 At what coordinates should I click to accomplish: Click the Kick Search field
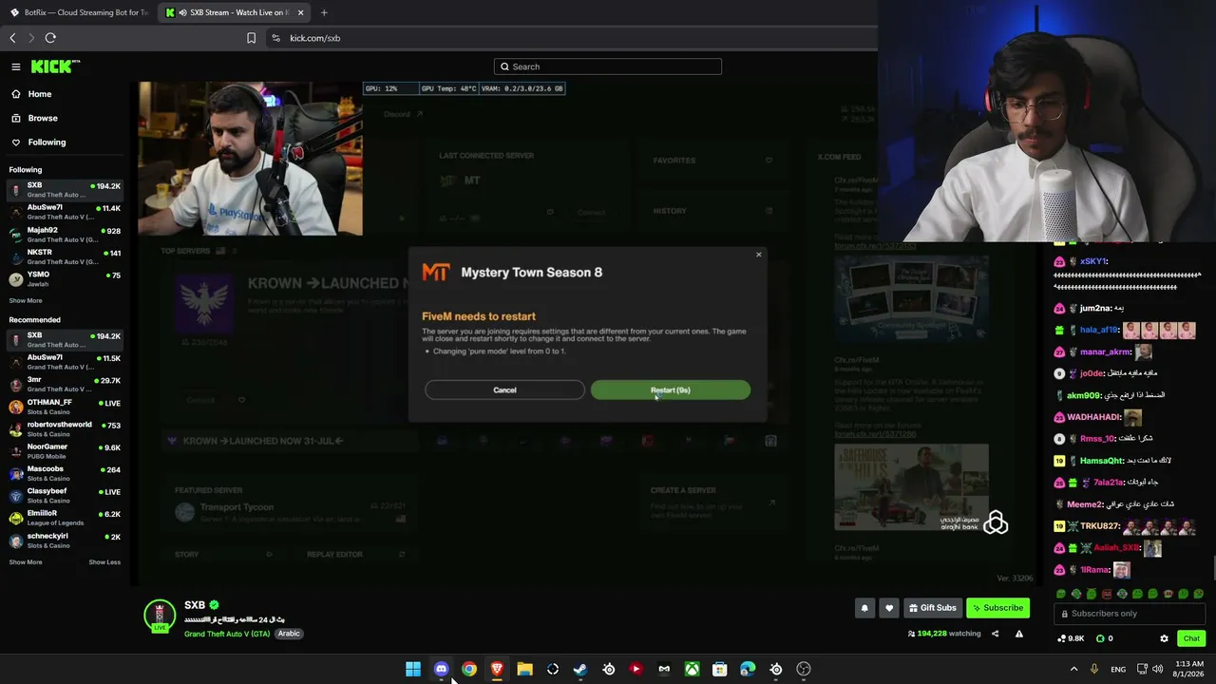tap(608, 66)
